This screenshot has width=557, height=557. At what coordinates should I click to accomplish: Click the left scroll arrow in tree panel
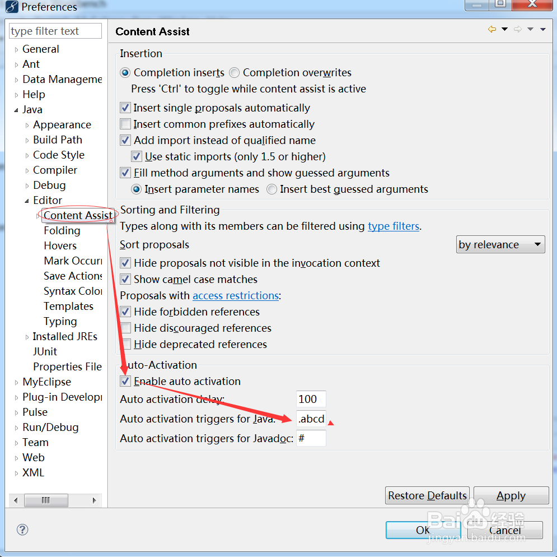16,500
